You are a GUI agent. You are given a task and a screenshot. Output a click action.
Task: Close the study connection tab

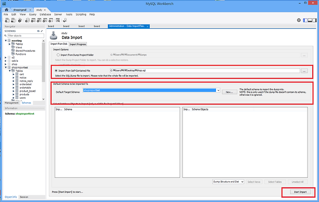pyautogui.click(x=45, y=10)
